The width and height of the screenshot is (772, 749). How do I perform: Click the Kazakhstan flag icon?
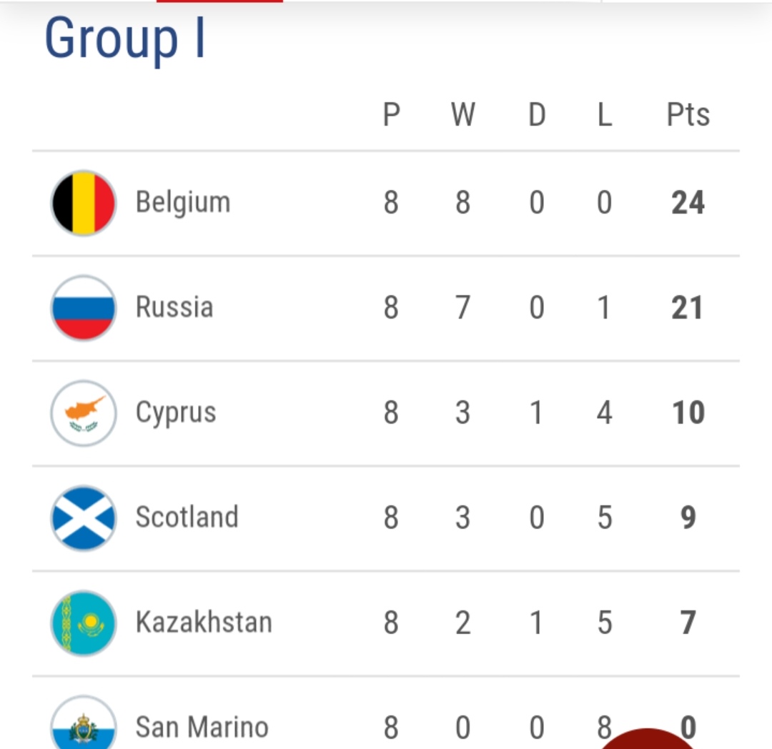coord(83,623)
